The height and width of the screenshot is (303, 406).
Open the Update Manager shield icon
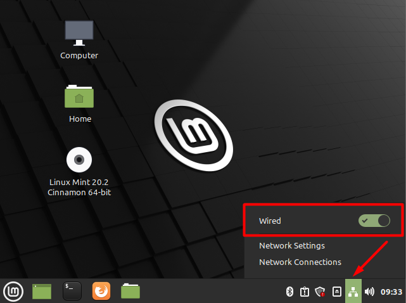pyautogui.click(x=320, y=292)
